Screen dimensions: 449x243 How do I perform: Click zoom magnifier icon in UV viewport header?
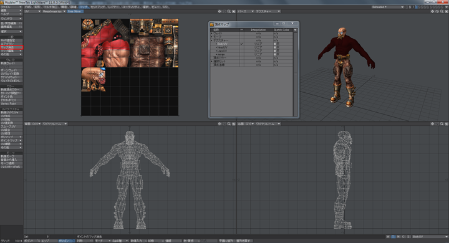click(229, 11)
